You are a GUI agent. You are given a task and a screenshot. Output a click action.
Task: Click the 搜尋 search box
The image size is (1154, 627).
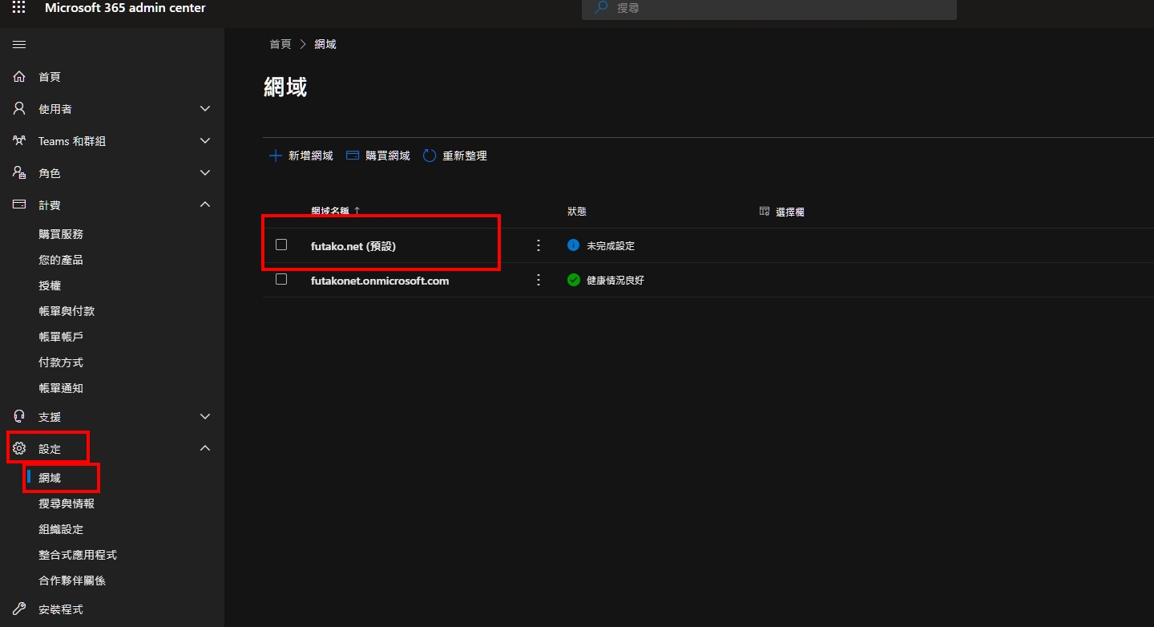(769, 8)
